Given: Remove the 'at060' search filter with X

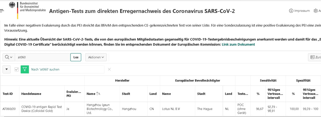Looking at the screenshot, I should (109, 69).
